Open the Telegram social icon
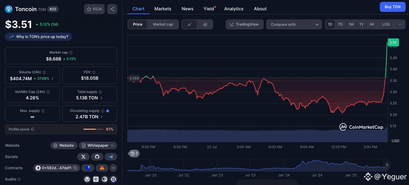 [x=111, y=157]
